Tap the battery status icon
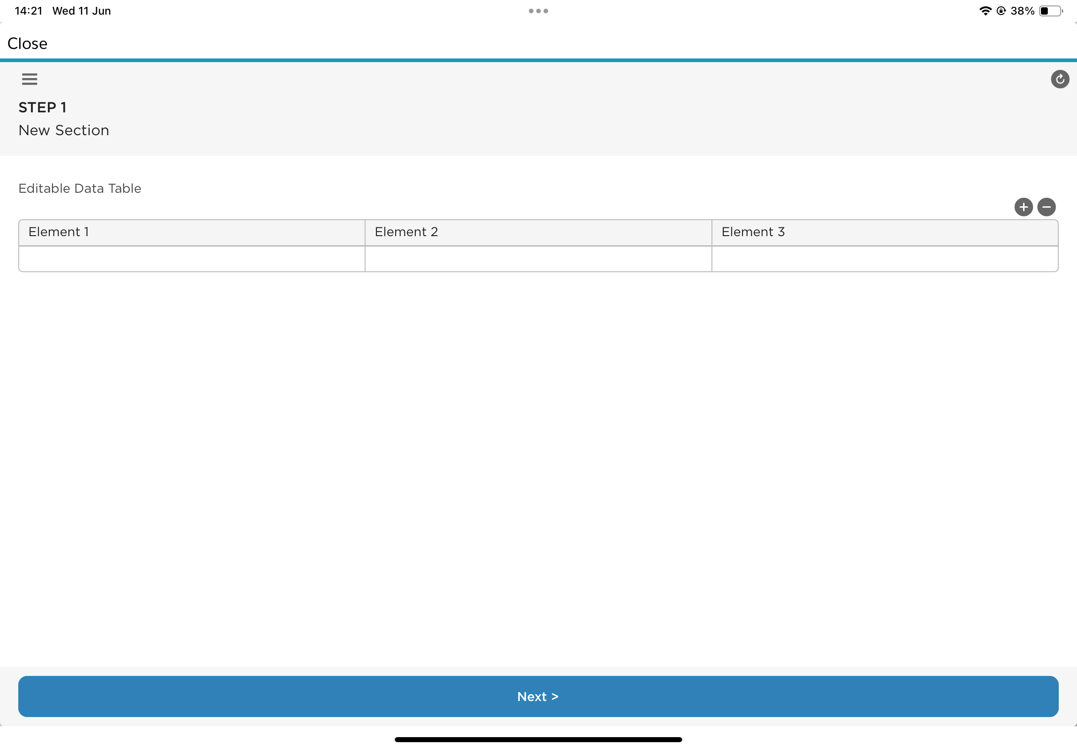 (1050, 11)
